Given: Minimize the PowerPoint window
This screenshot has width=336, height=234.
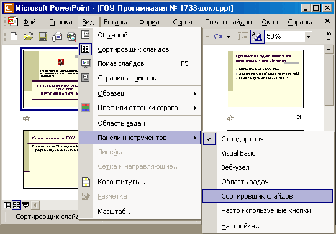Looking at the screenshot, I should [306, 8].
